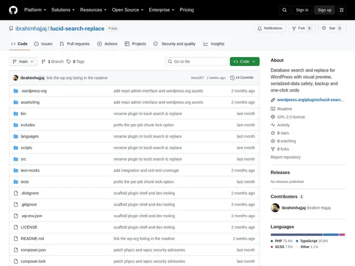This screenshot has height=266, width=355.
Task: Open the main branch selector dropdown
Action: (23, 62)
